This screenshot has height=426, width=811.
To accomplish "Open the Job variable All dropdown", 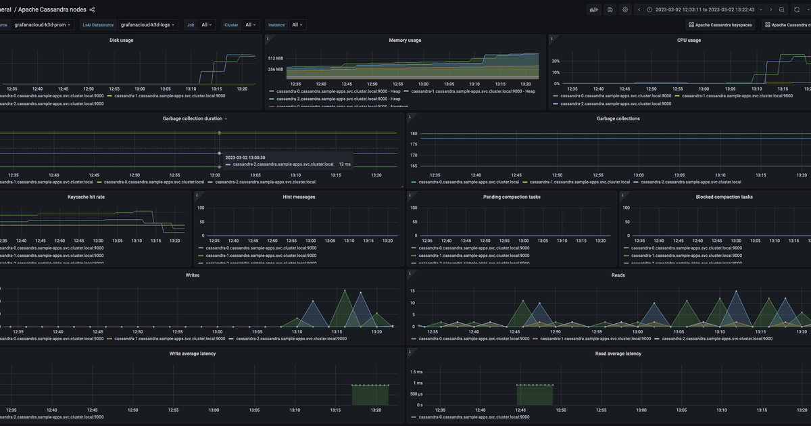I will pyautogui.click(x=207, y=25).
